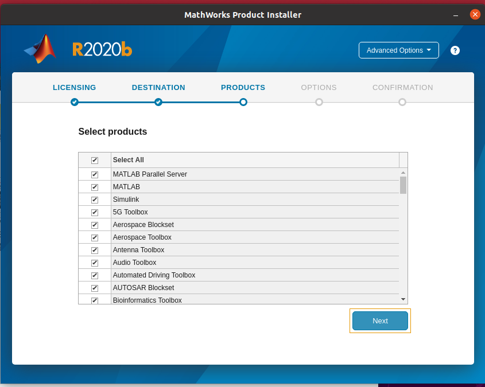Click the Destination step checkmark circle
Image resolution: width=485 pixels, height=387 pixels.
point(158,102)
